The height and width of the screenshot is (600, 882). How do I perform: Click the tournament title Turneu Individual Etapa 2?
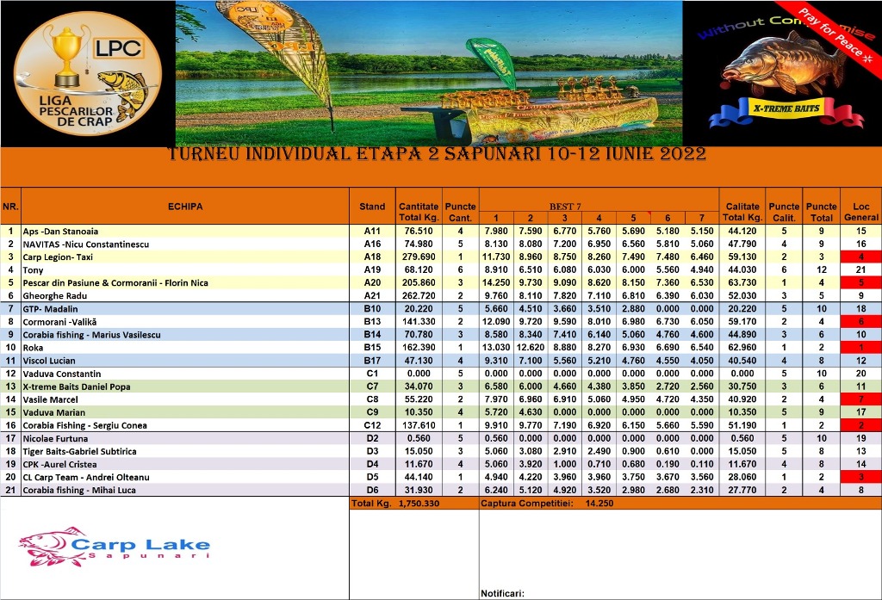437,155
